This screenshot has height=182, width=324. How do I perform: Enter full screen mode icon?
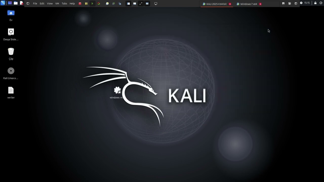141,4
